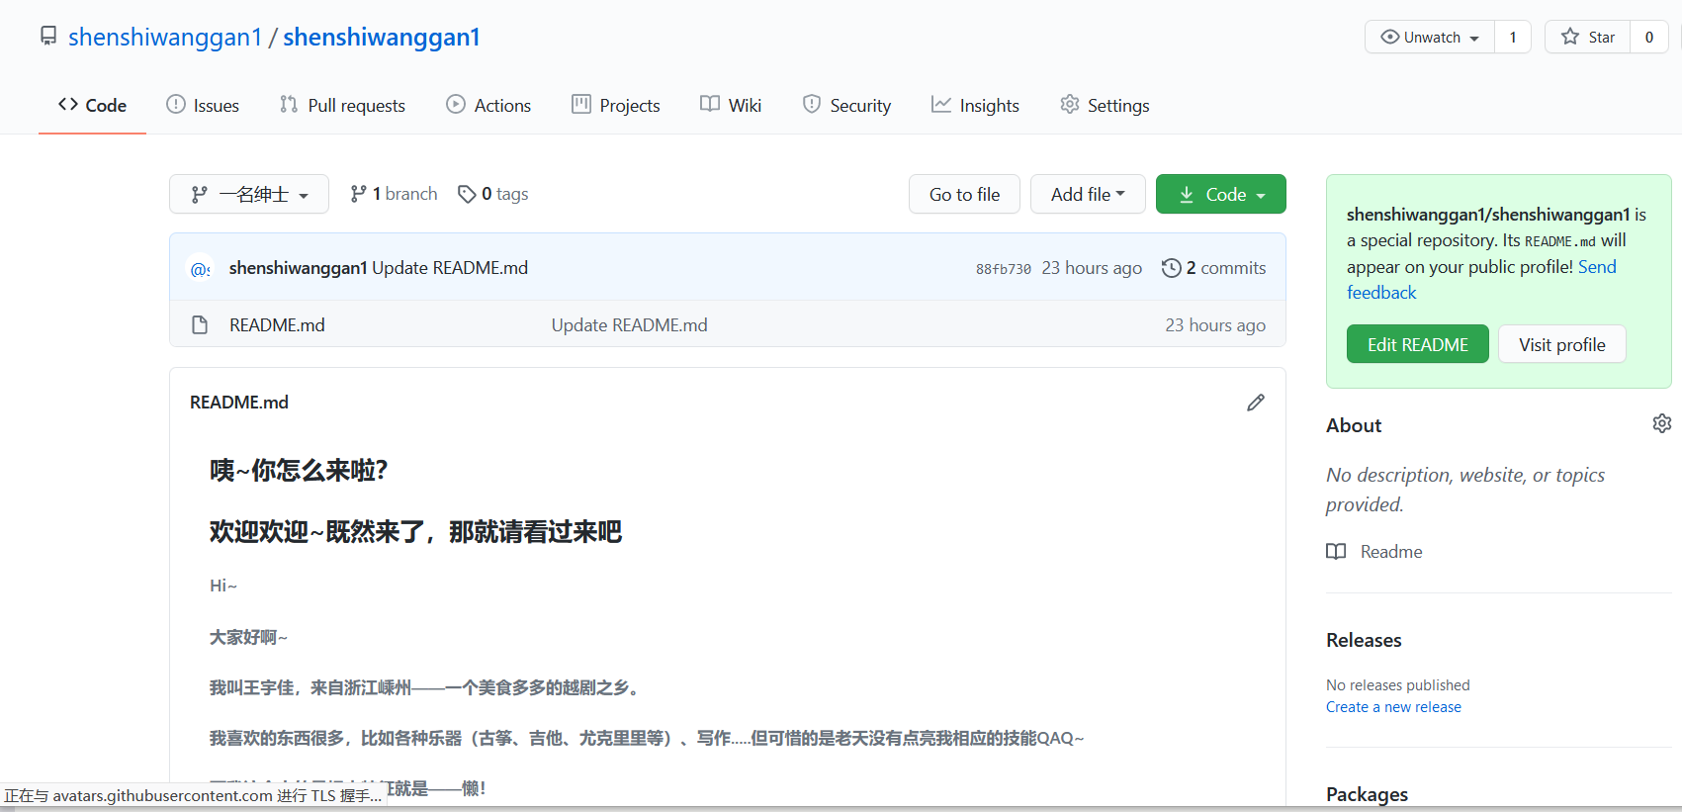Open the Issues tab
Image resolution: width=1682 pixels, height=812 pixels.
coord(203,105)
